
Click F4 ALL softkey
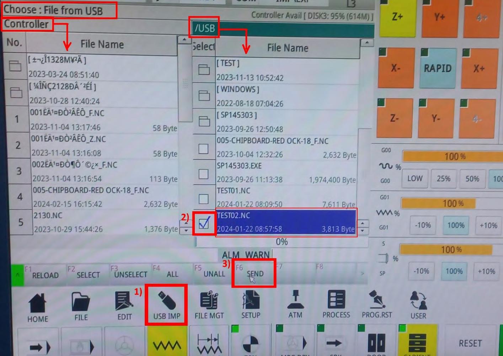(x=172, y=273)
